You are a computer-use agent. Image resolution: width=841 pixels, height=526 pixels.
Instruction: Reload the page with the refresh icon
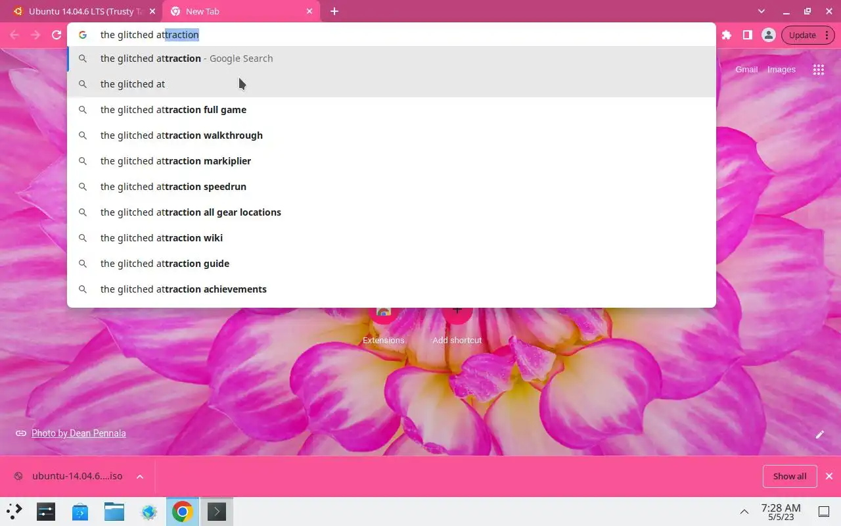[x=57, y=35]
